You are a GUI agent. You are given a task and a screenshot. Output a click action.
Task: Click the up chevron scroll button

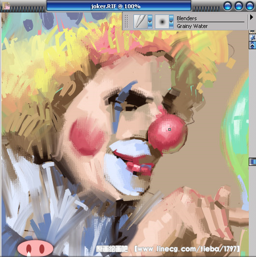[253, 45]
